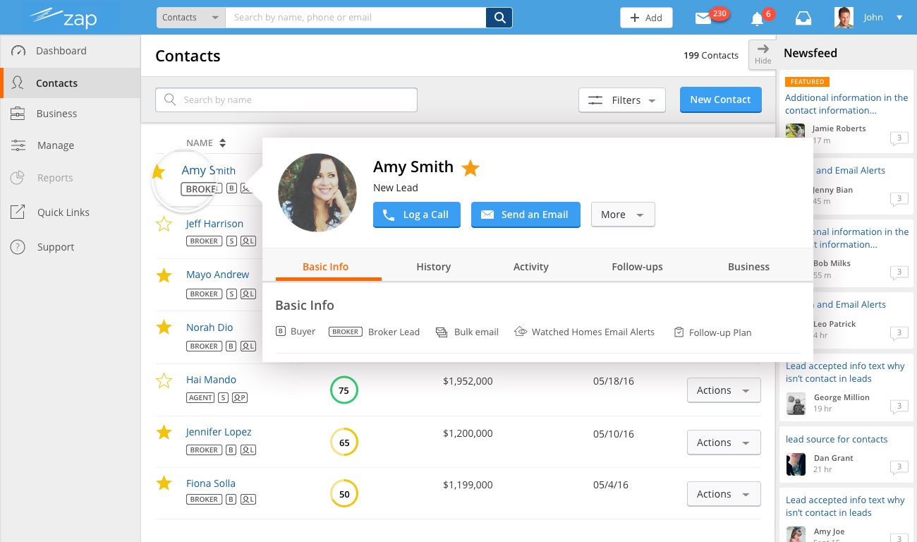Click the Follow-up Plan clipboard icon
This screenshot has height=542, width=917.
click(x=679, y=332)
